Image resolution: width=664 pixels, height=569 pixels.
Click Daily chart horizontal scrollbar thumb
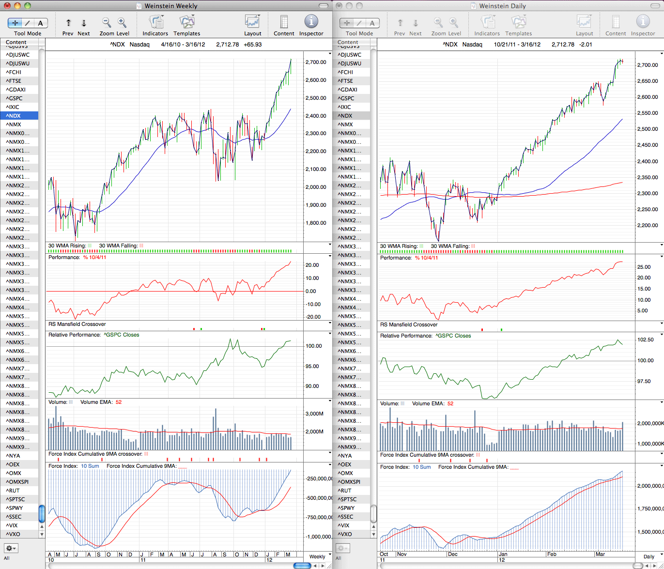[x=638, y=566]
